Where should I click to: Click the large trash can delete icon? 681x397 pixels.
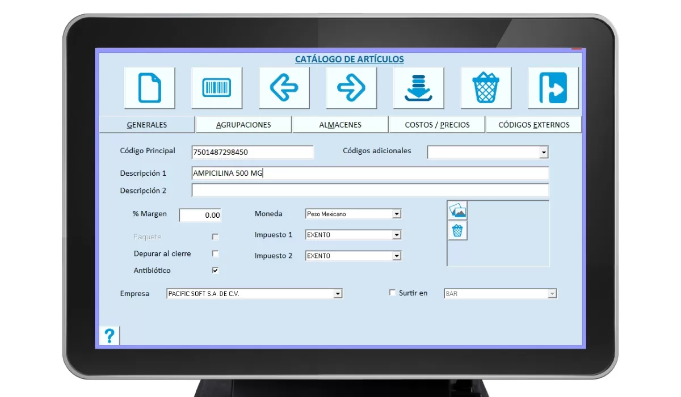click(486, 88)
